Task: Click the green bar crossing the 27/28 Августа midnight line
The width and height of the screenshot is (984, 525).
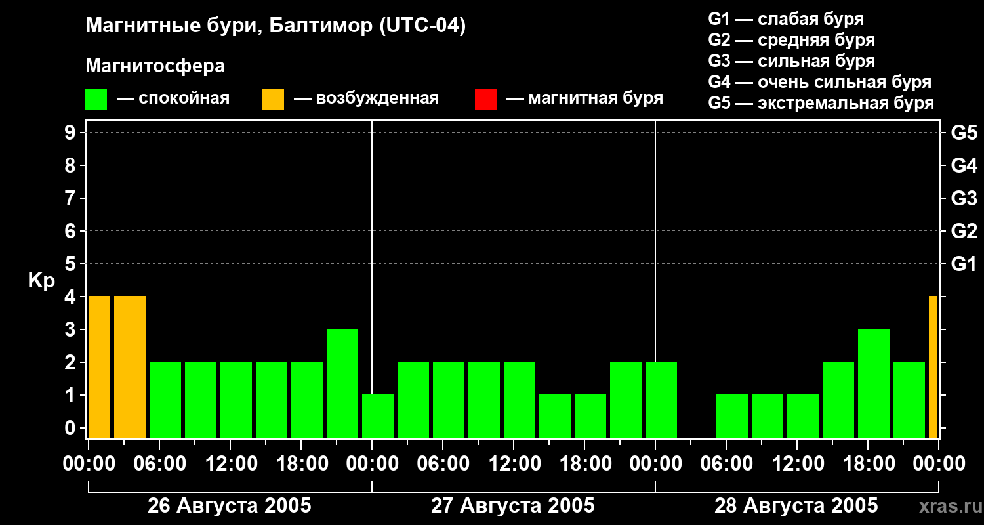Action: tap(661, 400)
